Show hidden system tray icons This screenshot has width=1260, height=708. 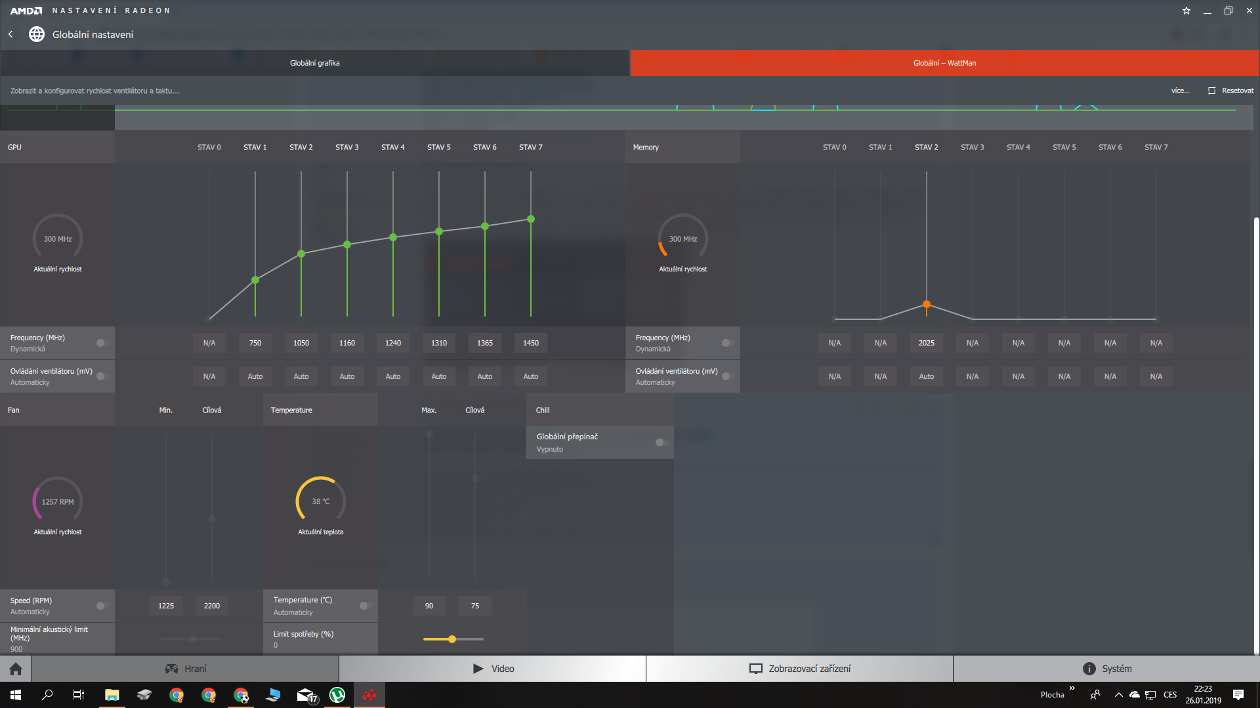(x=1119, y=695)
